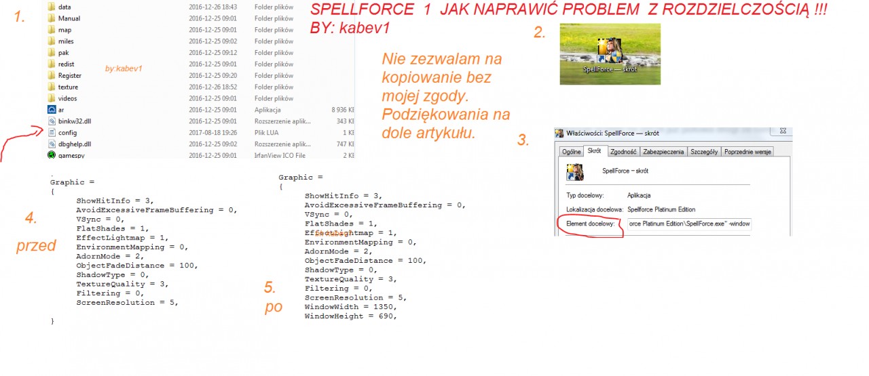Open the Poprzednie wersje tab
Image resolution: width=869 pixels, height=376 pixels.
[747, 152]
